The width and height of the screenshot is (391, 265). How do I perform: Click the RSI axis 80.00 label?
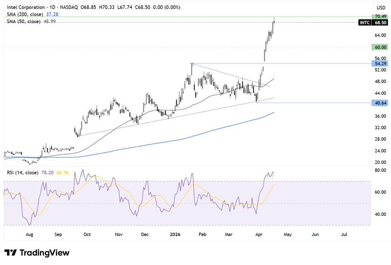point(380,170)
